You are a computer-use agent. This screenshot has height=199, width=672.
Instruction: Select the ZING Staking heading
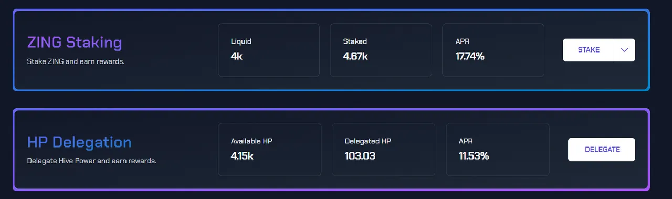click(75, 43)
